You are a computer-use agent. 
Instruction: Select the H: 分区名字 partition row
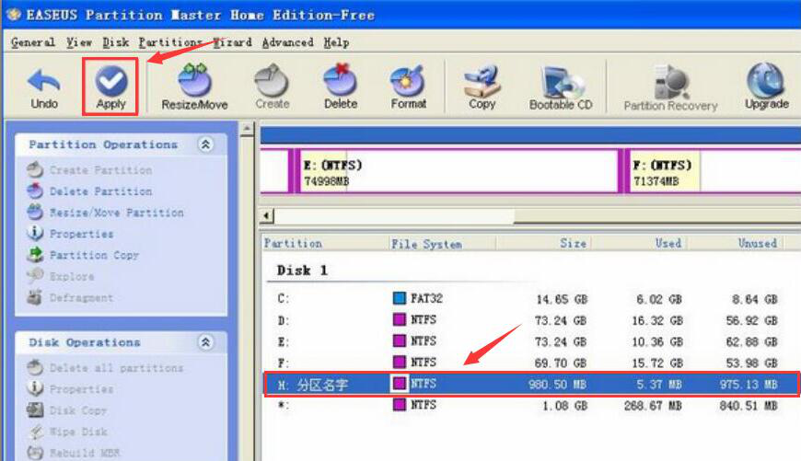531,384
